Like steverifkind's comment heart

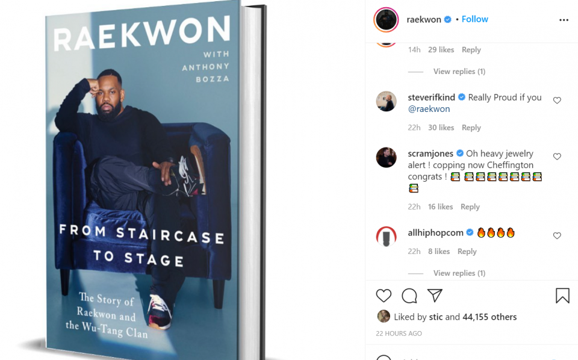click(x=557, y=100)
